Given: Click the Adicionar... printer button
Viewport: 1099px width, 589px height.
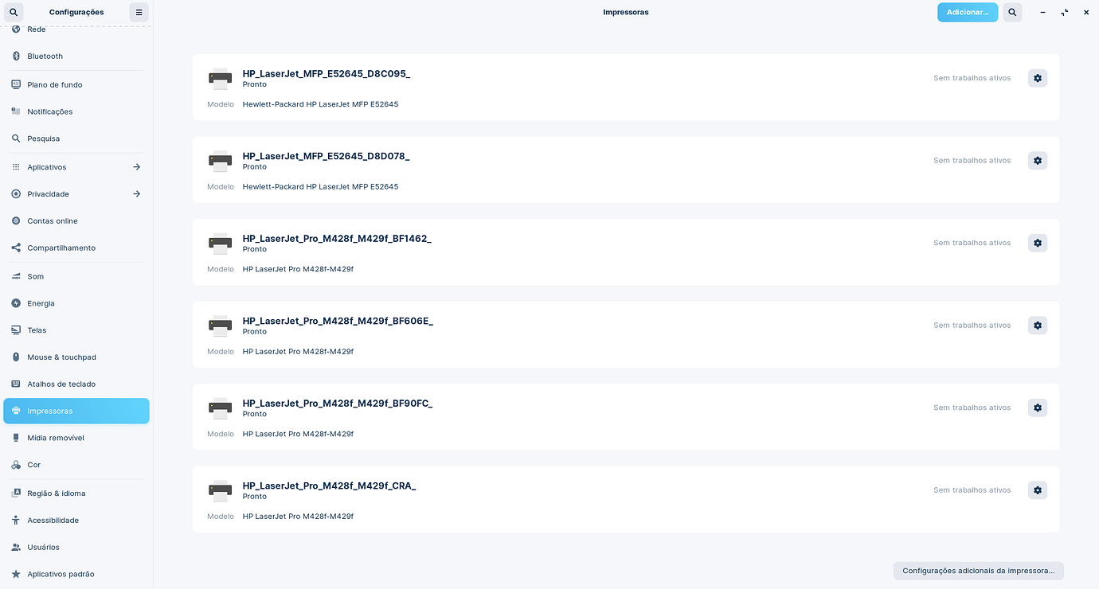Looking at the screenshot, I should click(x=967, y=13).
